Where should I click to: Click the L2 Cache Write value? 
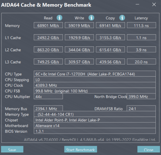point(80,50)
